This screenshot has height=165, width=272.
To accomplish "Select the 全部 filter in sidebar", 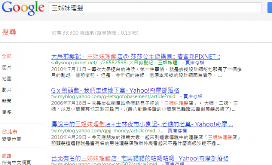I will 7,56.
